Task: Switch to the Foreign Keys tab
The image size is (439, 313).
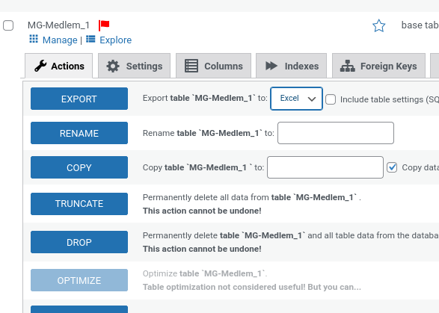Action: (x=378, y=66)
